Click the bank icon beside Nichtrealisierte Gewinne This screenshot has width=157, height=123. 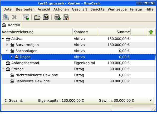[12, 75]
